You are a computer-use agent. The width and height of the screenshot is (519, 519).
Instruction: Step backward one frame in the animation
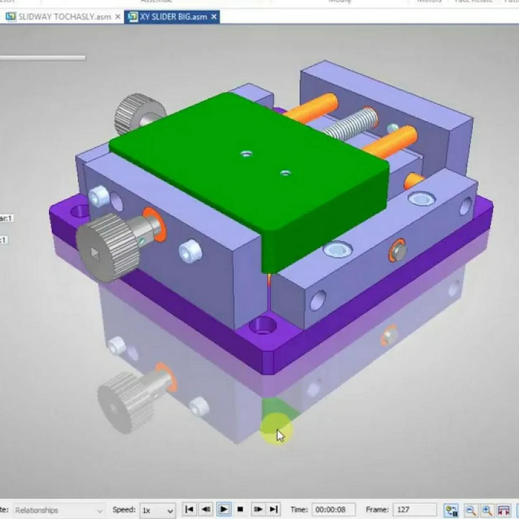coord(206,509)
